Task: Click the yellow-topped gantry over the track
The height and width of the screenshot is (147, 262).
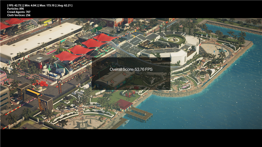Action: point(33,92)
